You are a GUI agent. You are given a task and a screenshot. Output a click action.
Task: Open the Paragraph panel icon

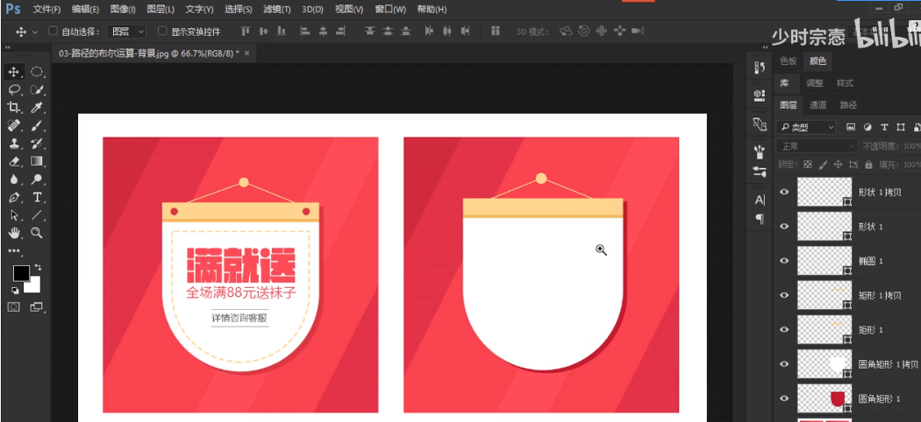click(760, 219)
